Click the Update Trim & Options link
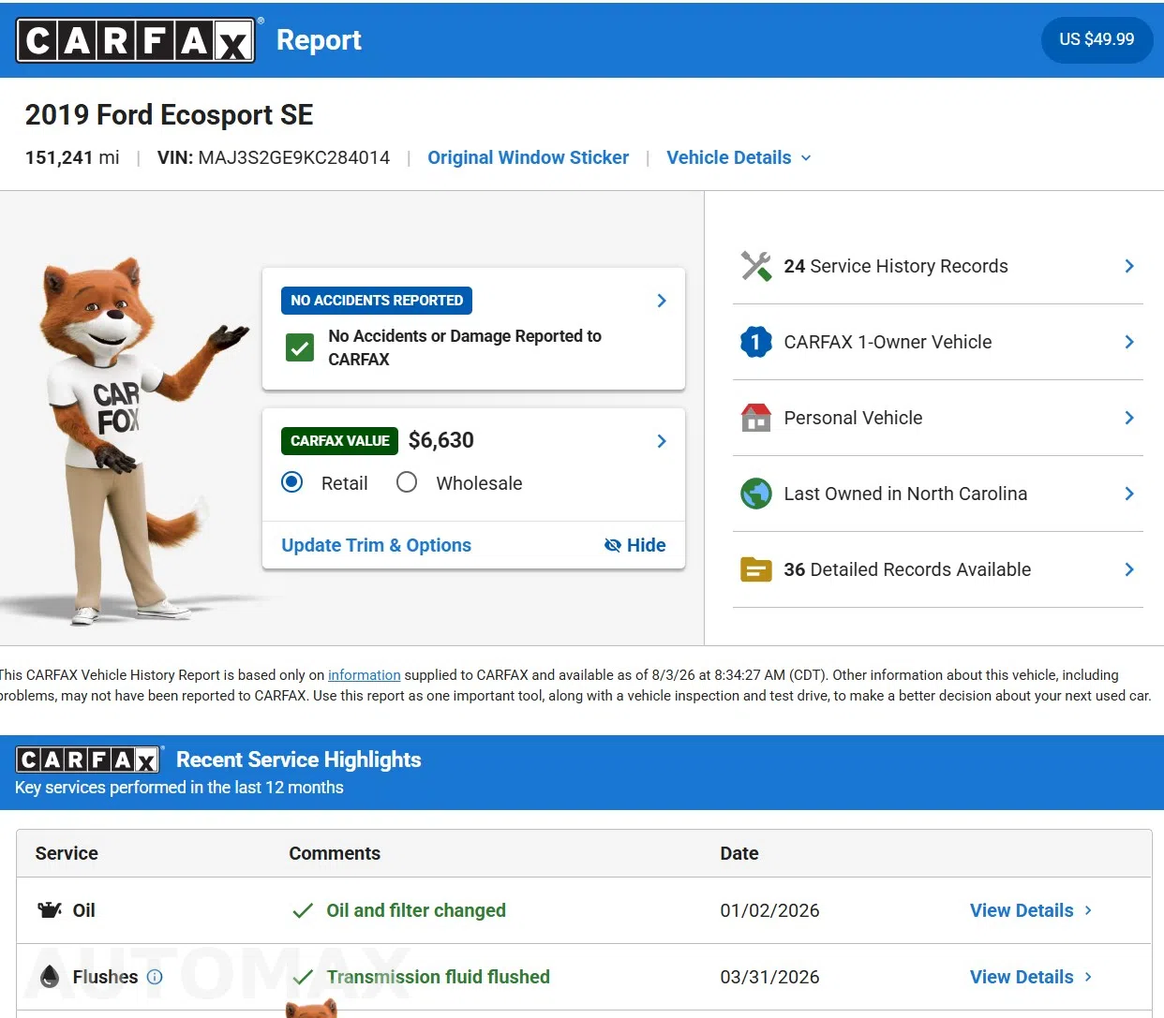The width and height of the screenshot is (1164, 1018). [376, 545]
